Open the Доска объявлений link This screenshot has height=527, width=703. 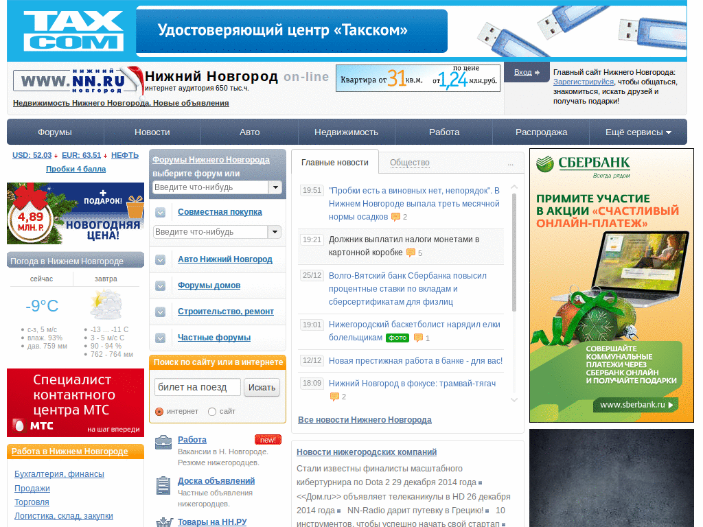pyautogui.click(x=216, y=481)
